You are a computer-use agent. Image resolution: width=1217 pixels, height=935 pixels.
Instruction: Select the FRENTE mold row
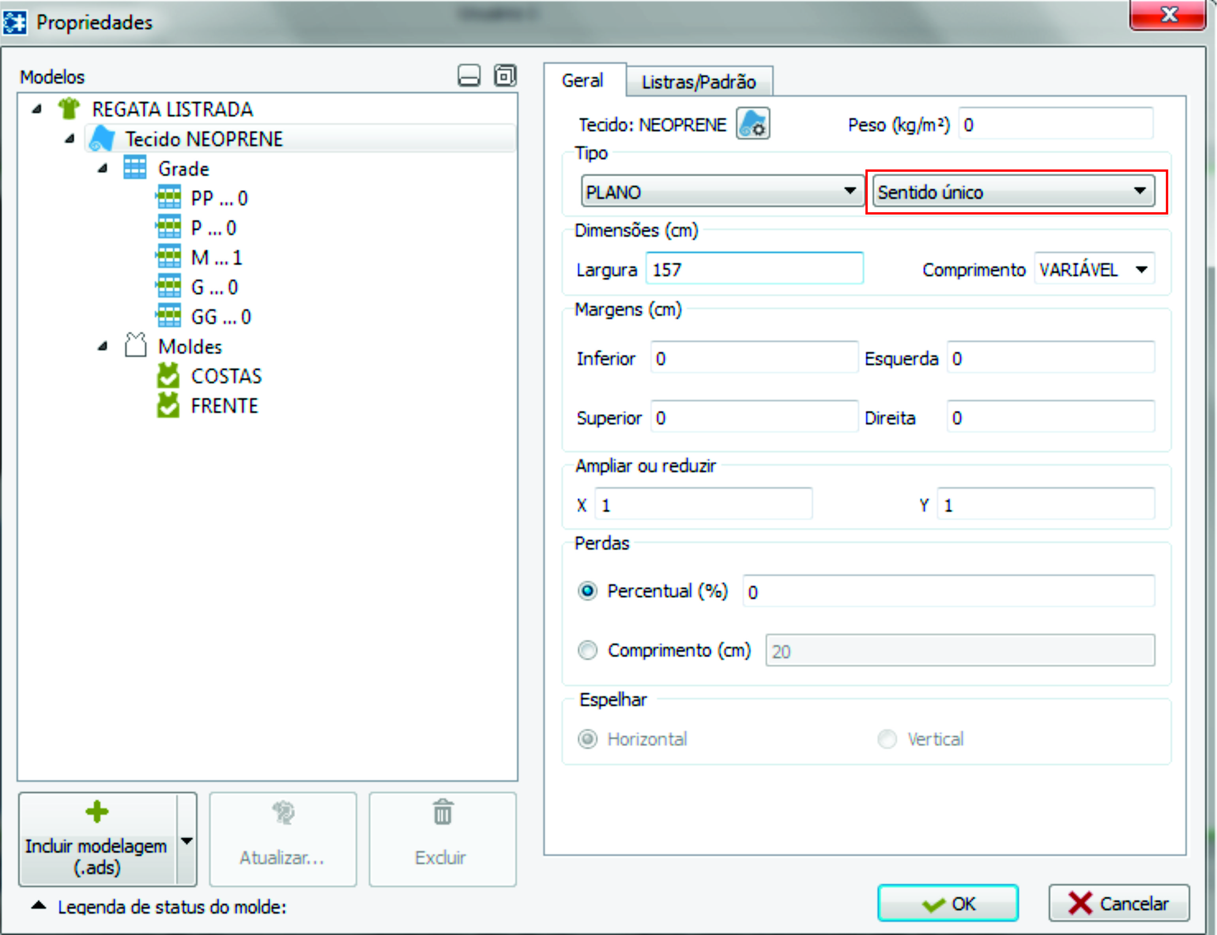pos(224,405)
